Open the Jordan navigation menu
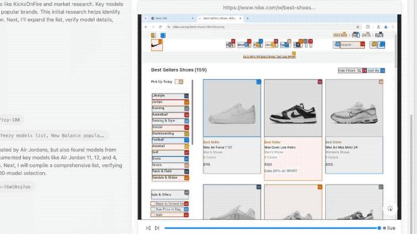Screen dimensions: 417x234 271,45
